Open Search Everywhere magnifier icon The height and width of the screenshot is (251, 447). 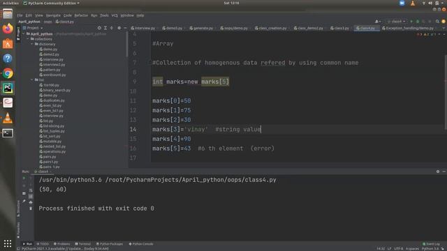[437, 22]
